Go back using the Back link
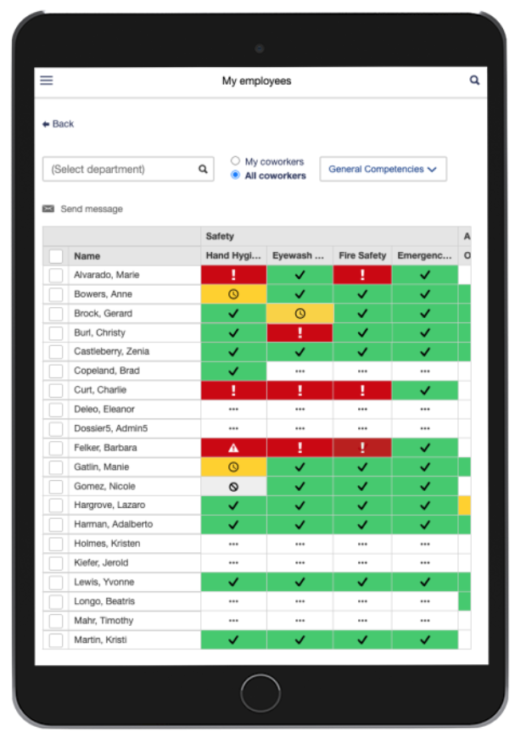The image size is (515, 743). click(x=58, y=124)
